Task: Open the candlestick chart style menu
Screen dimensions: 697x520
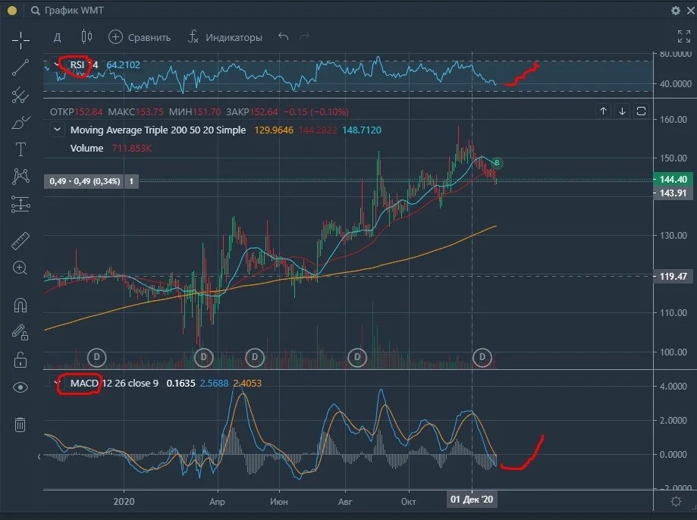Action: tap(86, 36)
